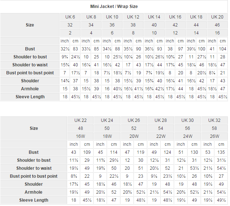Screen dimensions: 230x206
Task: Choose the UK 20 column header
Action: pos(217,17)
